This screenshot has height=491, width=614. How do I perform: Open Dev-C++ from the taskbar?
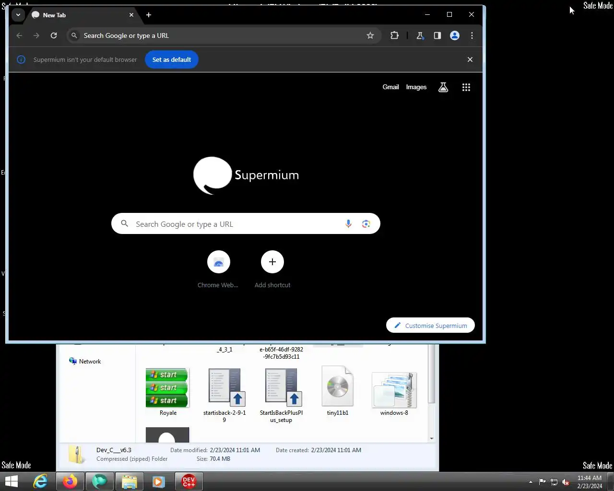pyautogui.click(x=189, y=481)
